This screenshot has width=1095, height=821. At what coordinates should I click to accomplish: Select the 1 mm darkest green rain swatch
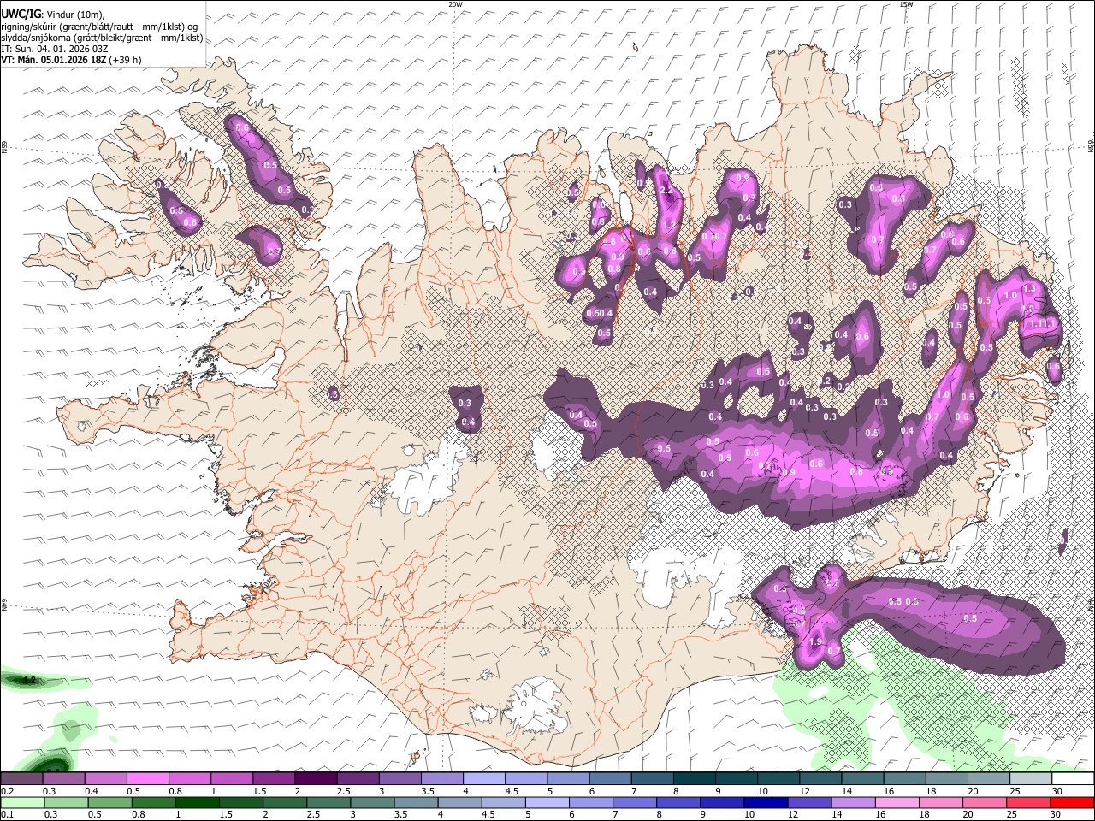coord(198,802)
